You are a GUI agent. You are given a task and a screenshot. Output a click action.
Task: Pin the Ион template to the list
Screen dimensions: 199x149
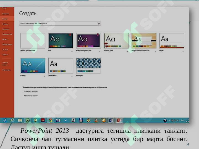pyautogui.click(x=72, y=51)
